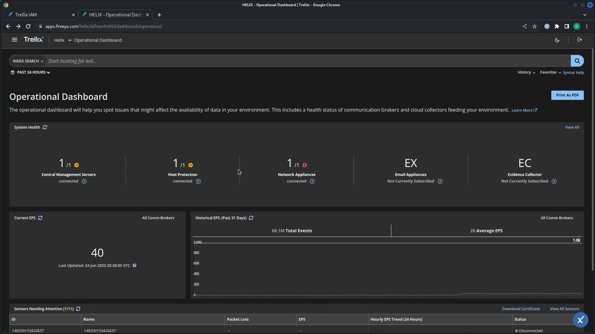Click the Chrome address bar URL
595x334 pixels.
pos(104,26)
